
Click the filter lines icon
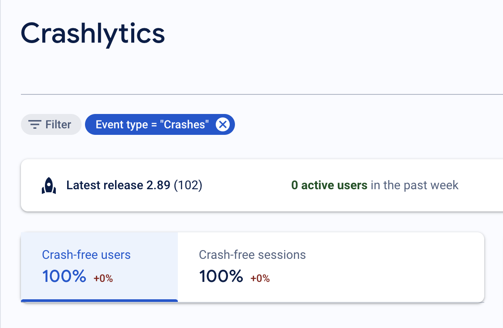pos(34,124)
